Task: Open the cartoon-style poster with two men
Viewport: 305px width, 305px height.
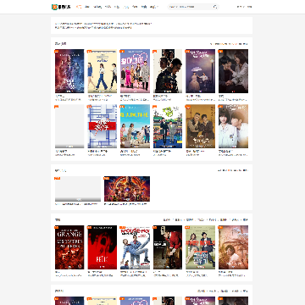Action: [x=168, y=126]
